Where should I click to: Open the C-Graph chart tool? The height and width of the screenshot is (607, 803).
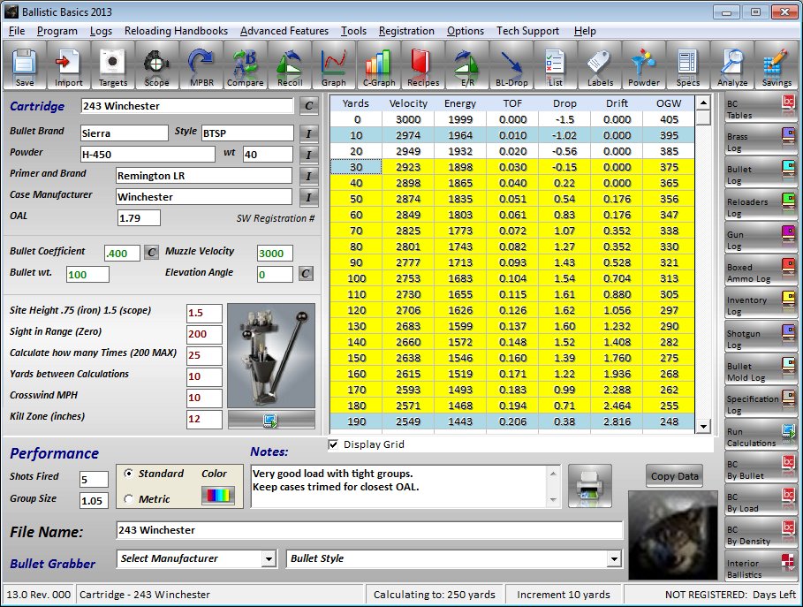[x=378, y=67]
